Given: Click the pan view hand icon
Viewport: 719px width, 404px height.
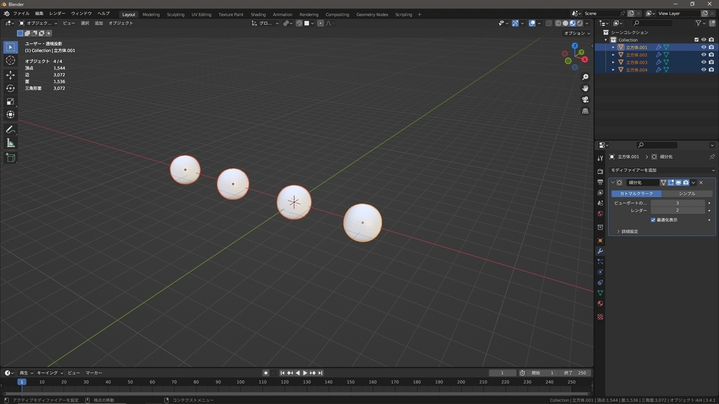Looking at the screenshot, I should click(585, 88).
